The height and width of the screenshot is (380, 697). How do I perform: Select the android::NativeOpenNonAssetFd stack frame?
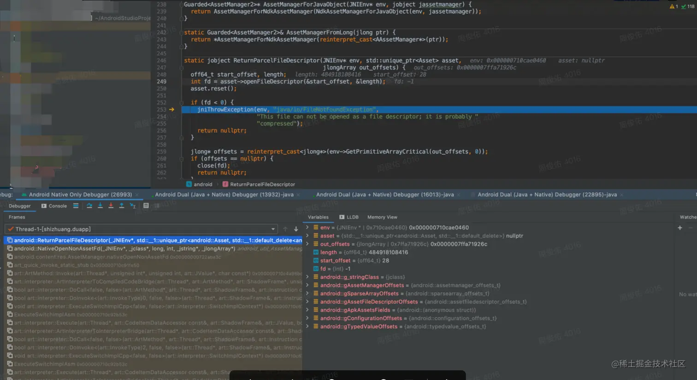154,248
